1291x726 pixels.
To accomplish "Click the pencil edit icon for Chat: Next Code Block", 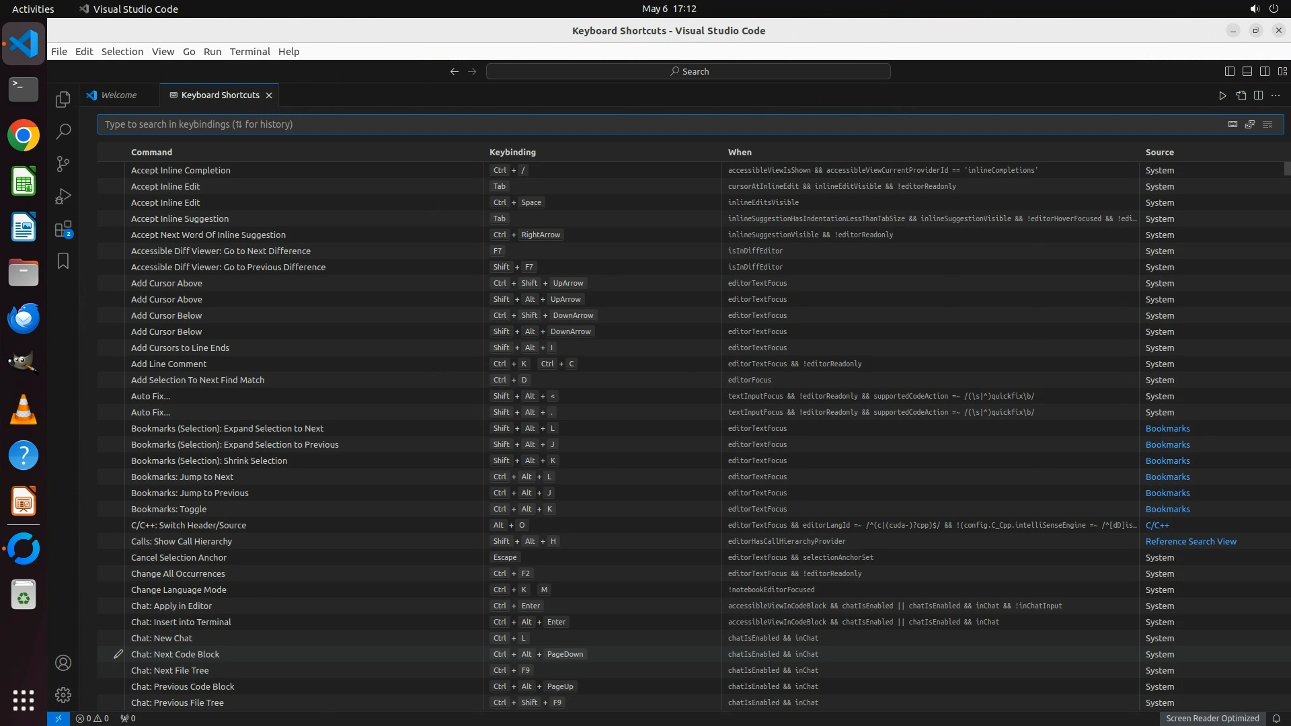I will 118,654.
